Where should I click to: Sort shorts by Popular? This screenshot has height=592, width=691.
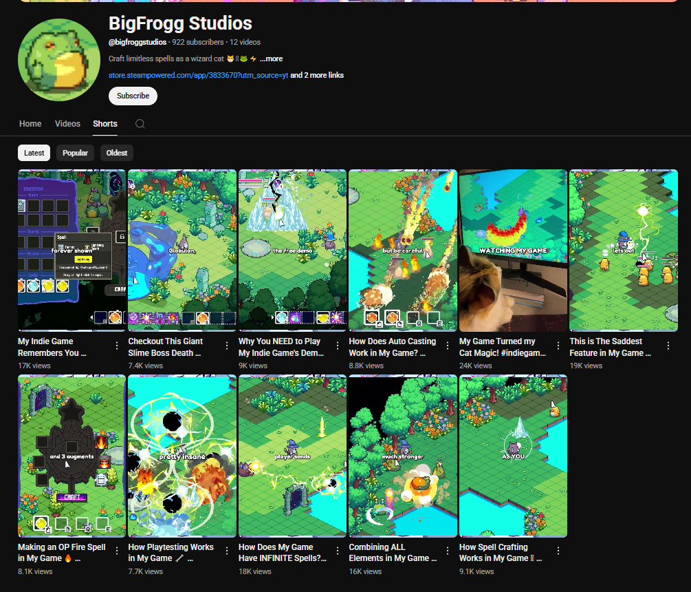75,153
